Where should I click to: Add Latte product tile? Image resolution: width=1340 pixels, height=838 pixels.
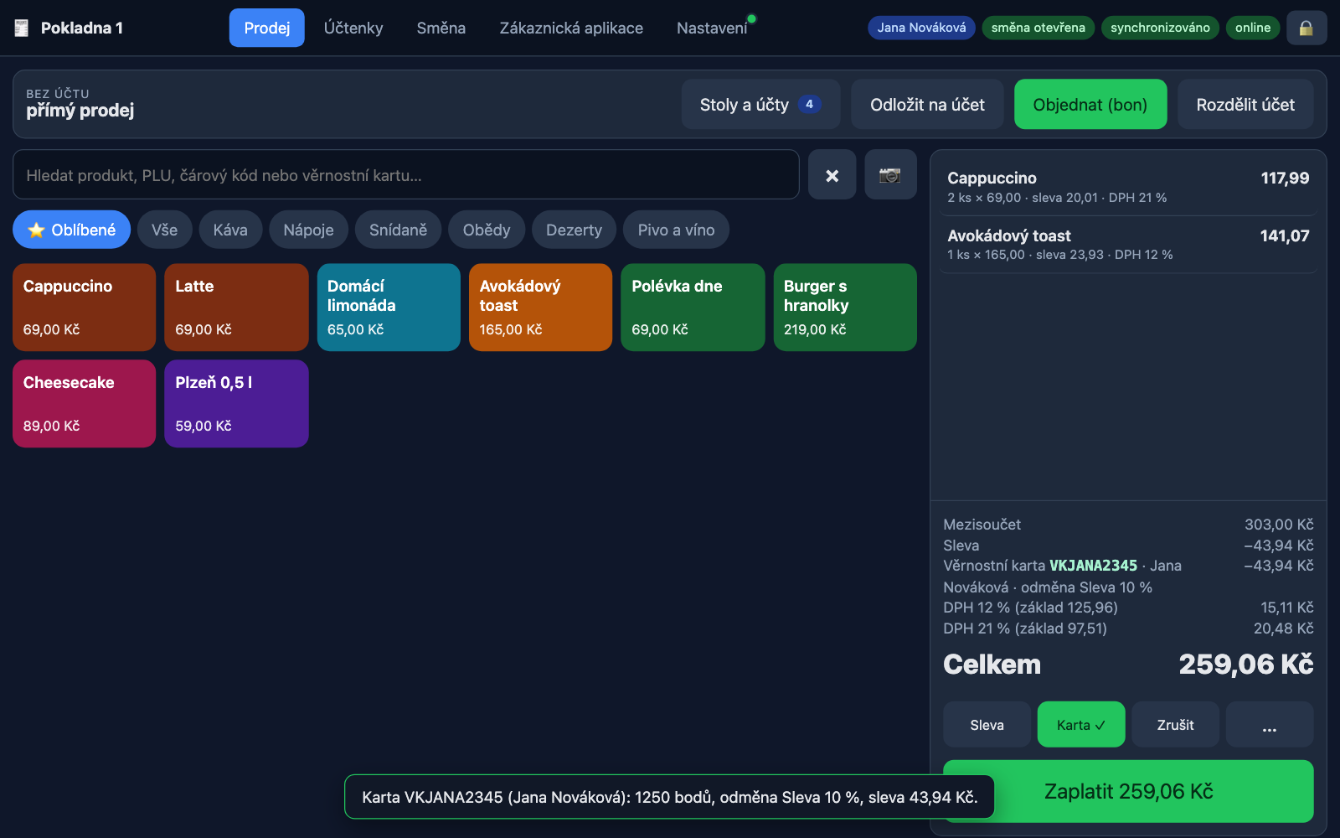(236, 308)
